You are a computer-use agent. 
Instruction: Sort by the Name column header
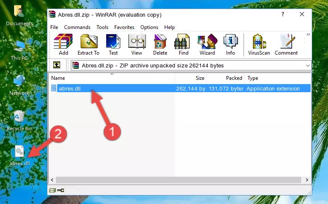pos(112,78)
